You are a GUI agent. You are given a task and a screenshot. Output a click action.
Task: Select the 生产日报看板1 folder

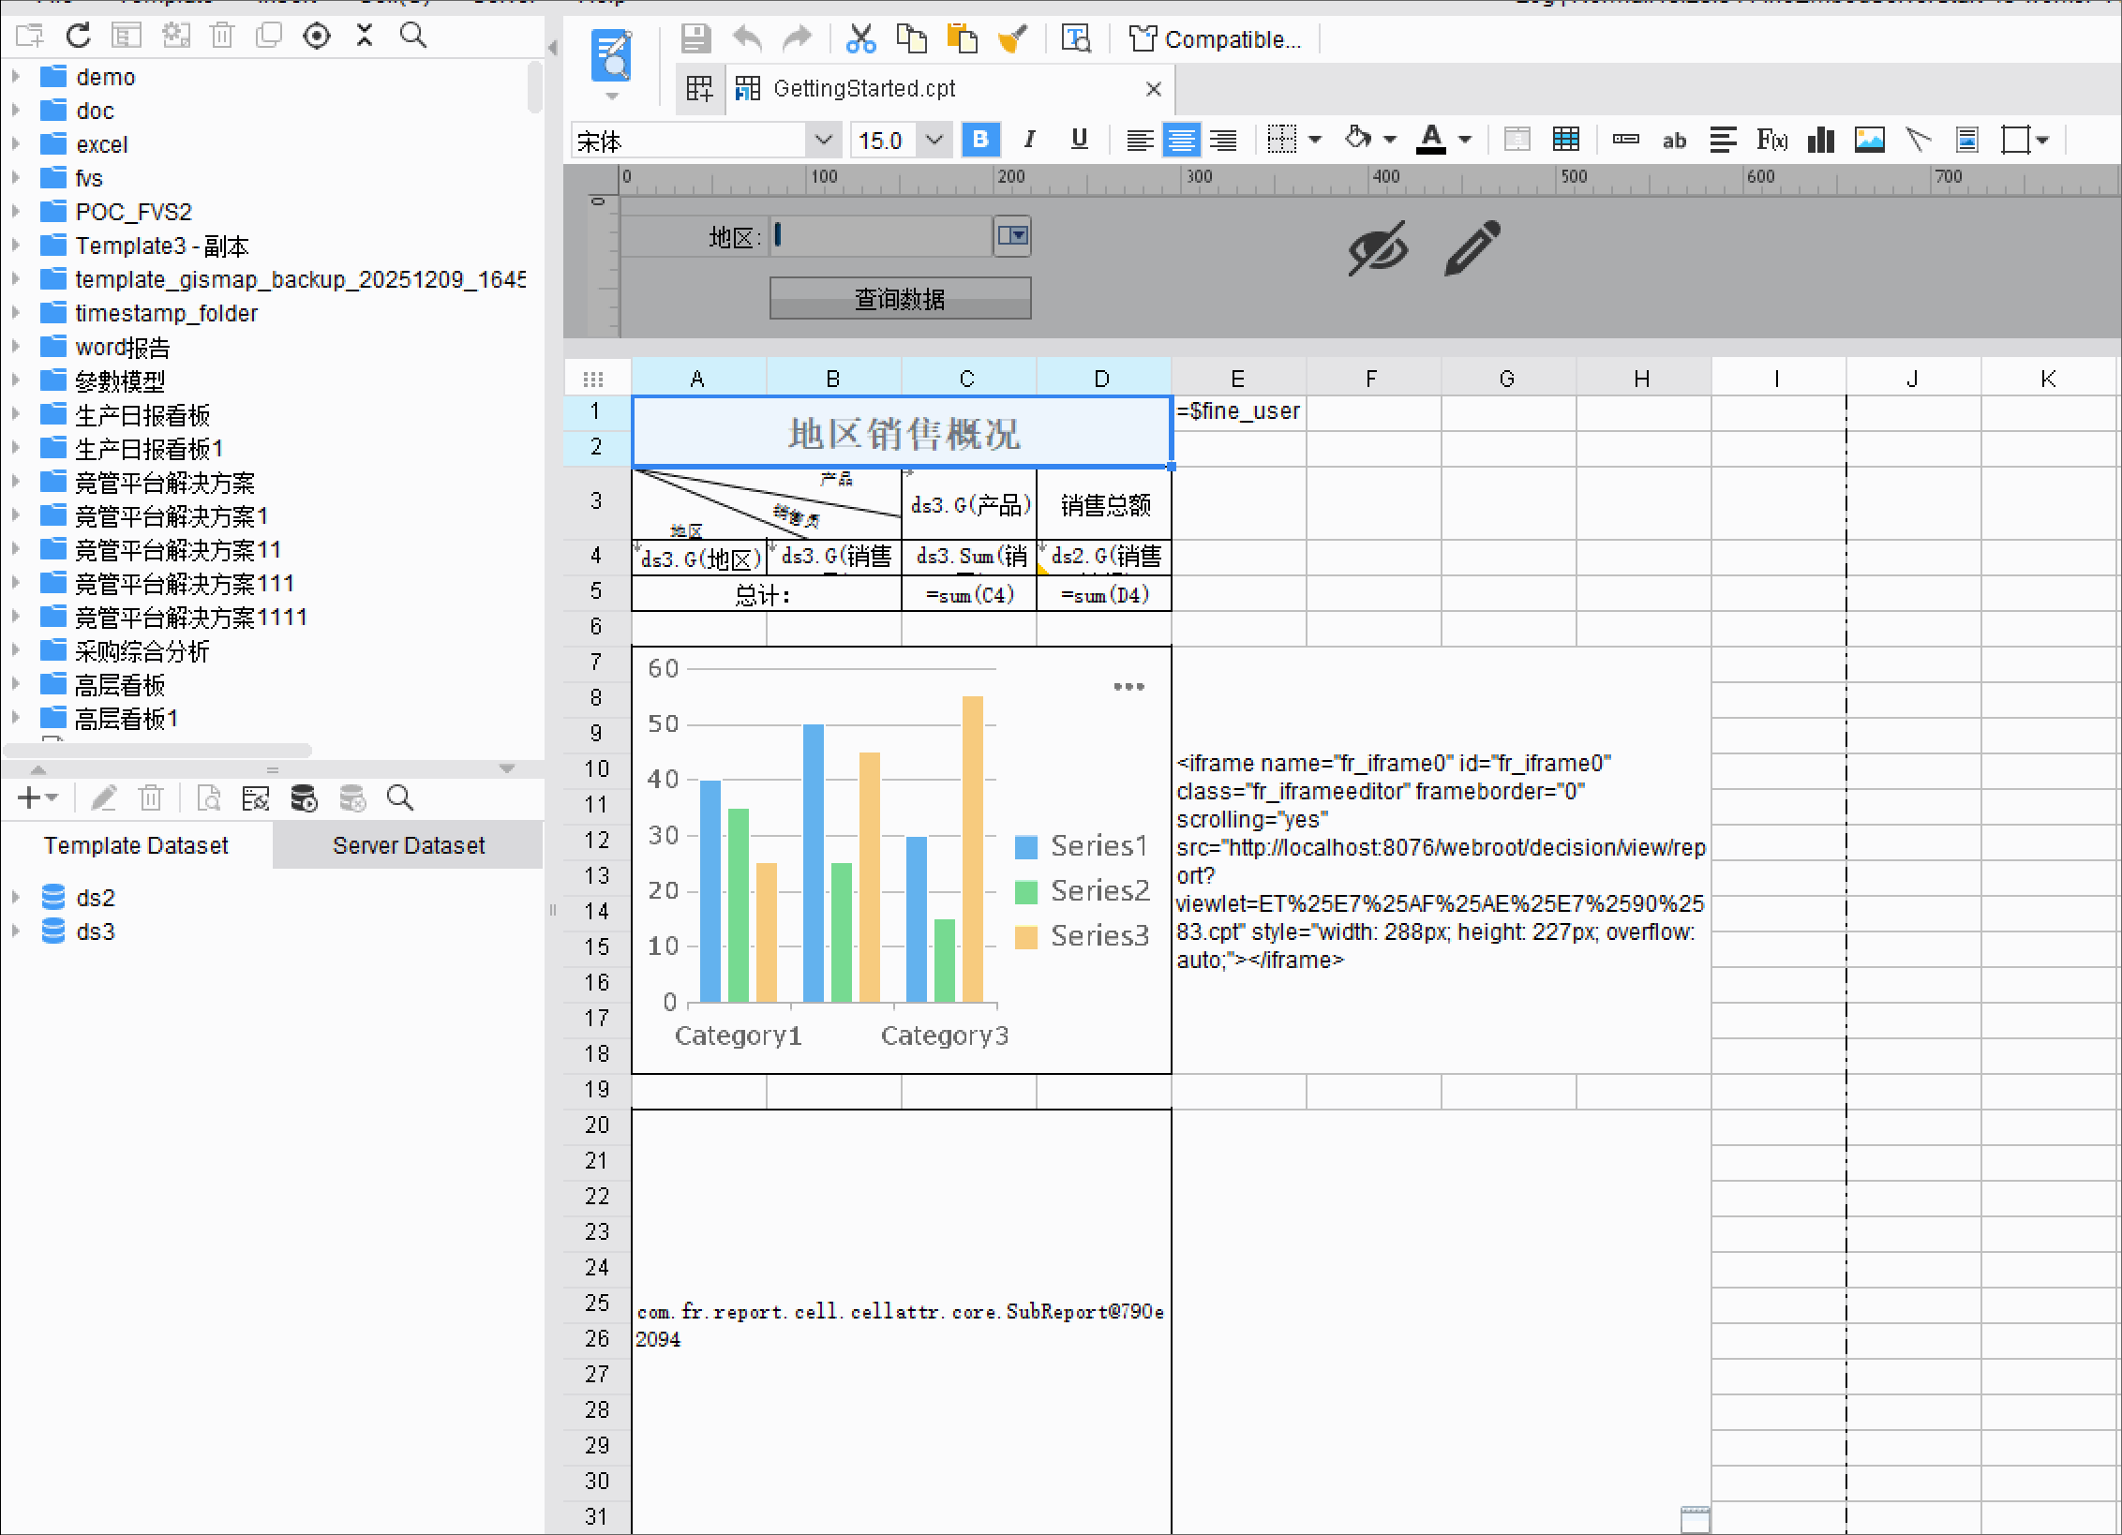click(149, 449)
